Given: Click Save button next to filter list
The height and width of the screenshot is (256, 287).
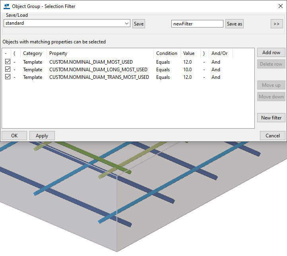Looking at the screenshot, I should pos(139,24).
